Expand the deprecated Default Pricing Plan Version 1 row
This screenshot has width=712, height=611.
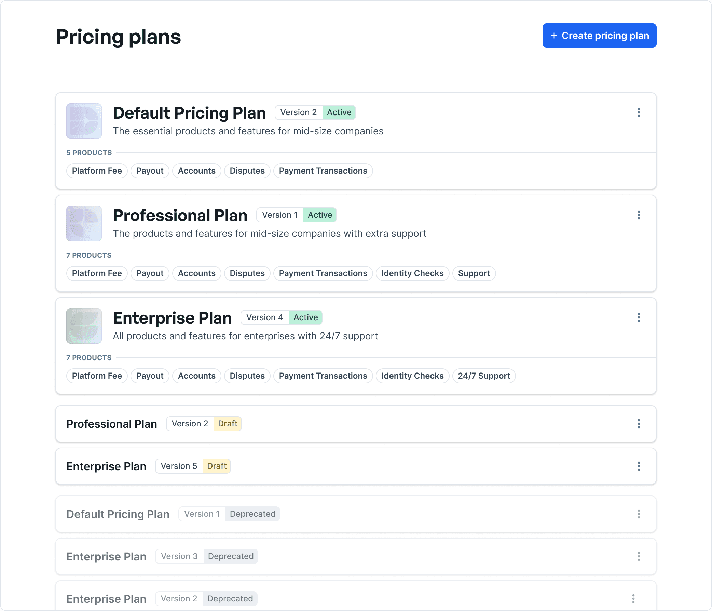point(118,514)
